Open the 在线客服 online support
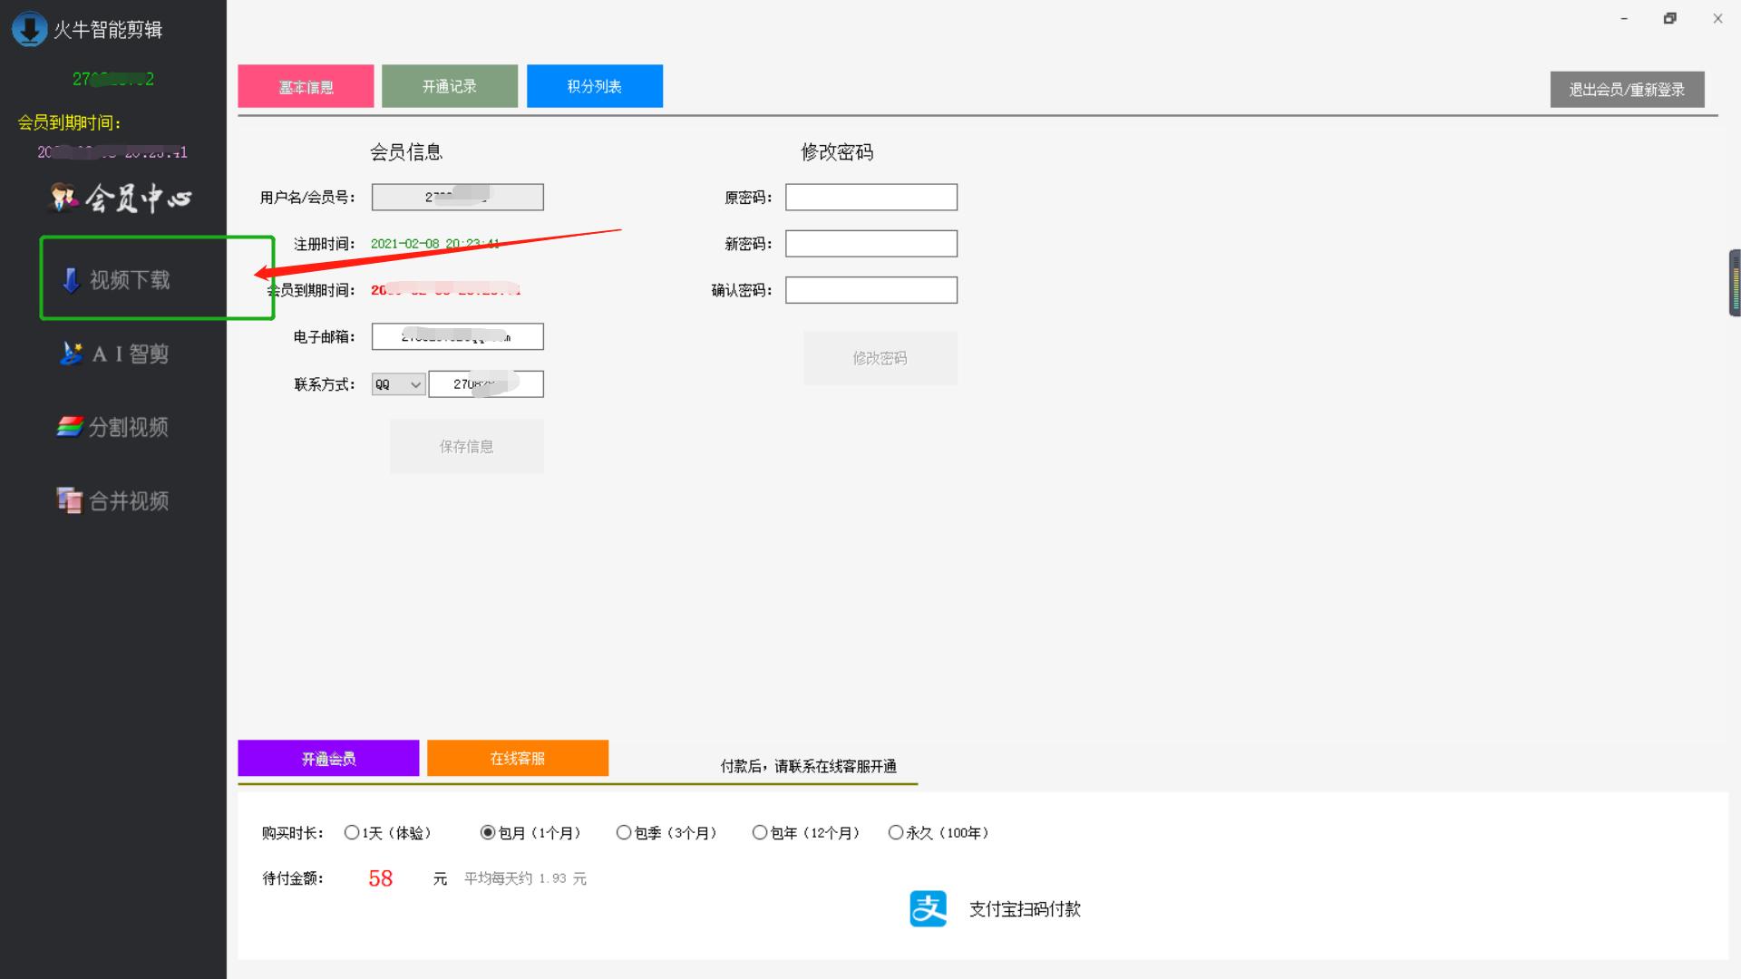This screenshot has height=979, width=1741. click(x=517, y=758)
